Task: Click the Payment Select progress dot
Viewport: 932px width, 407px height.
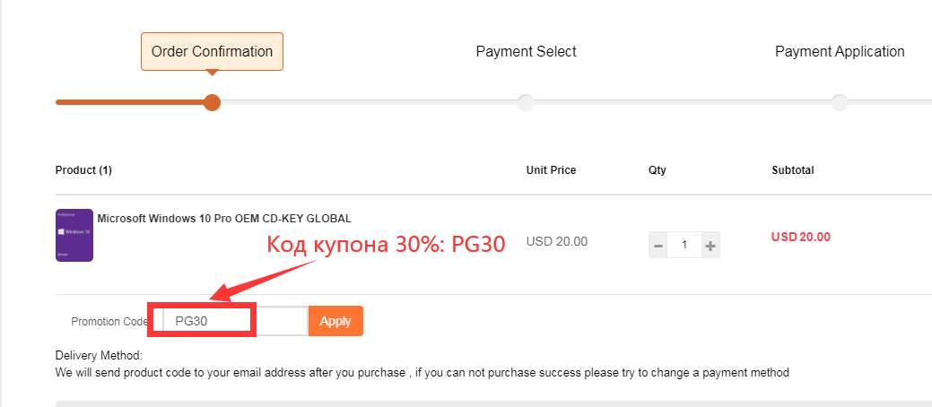Action: [x=526, y=102]
